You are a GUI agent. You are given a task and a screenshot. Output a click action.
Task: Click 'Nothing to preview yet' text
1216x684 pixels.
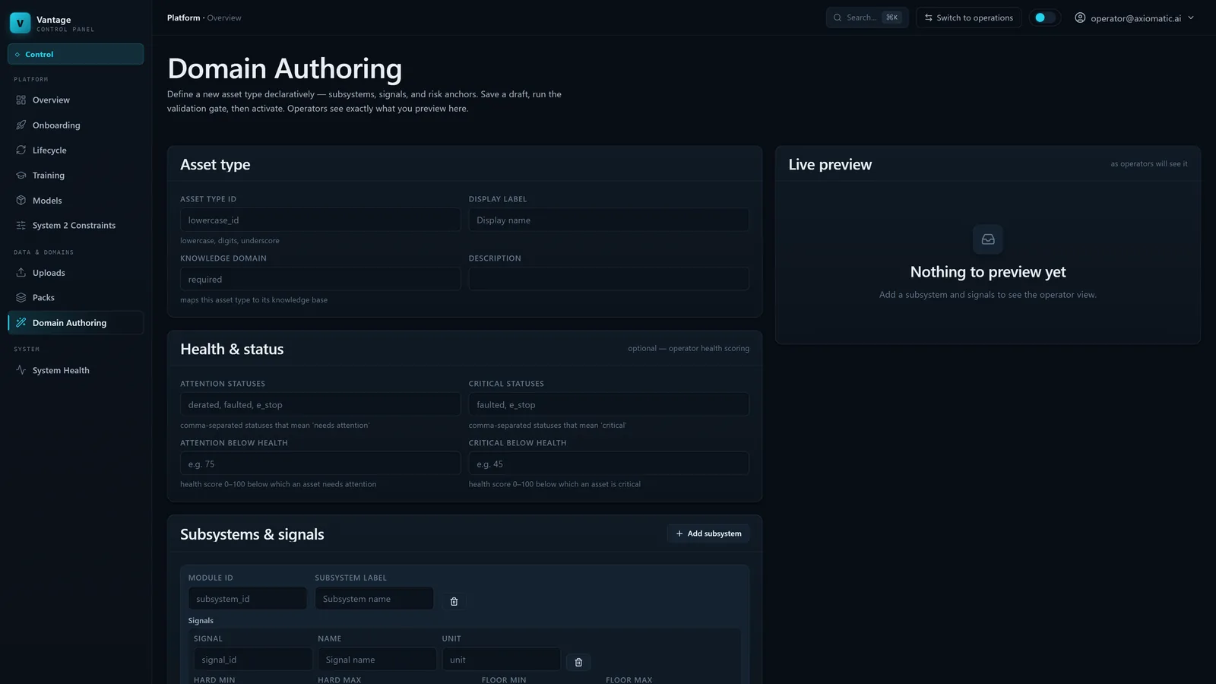(988, 272)
